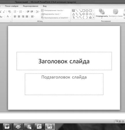
Task: Select the Elbow Connector shape
Action: (77, 14)
